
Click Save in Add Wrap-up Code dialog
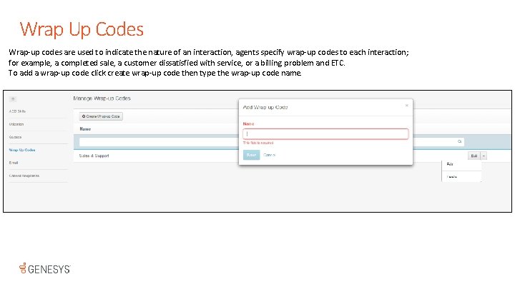pyautogui.click(x=251, y=155)
